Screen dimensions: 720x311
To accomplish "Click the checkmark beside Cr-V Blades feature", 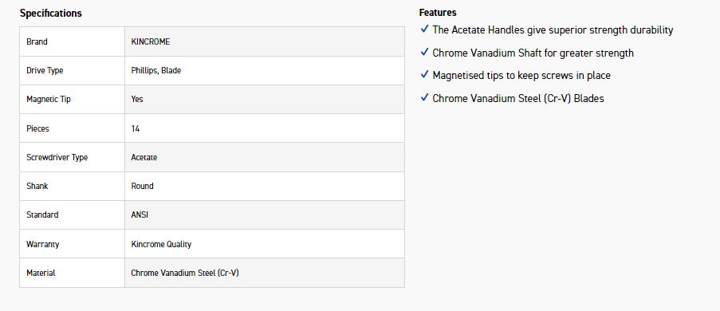I will click(424, 98).
